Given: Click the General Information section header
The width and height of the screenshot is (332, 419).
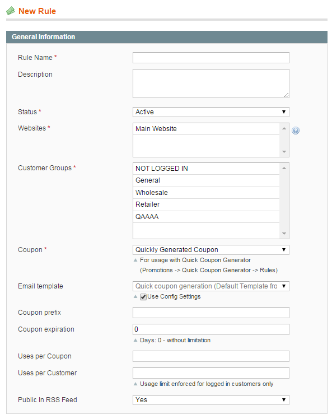Looking at the screenshot, I should [x=167, y=37].
